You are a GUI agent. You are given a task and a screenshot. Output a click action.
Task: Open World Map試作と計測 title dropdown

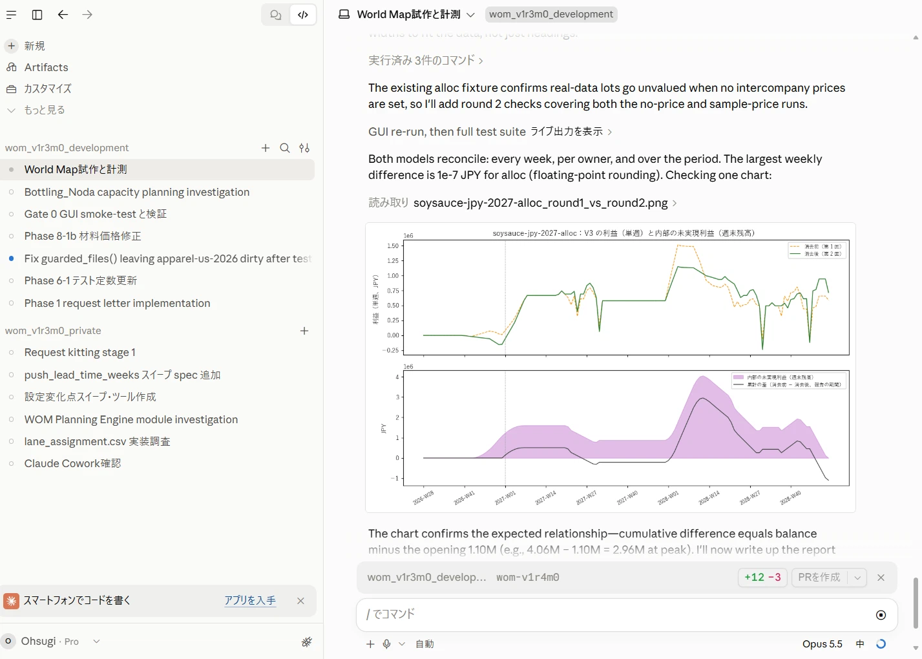click(x=471, y=14)
